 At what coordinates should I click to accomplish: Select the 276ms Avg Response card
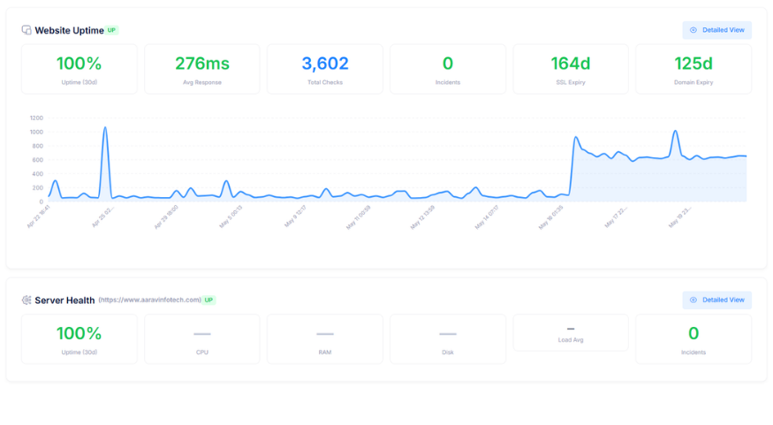point(202,69)
